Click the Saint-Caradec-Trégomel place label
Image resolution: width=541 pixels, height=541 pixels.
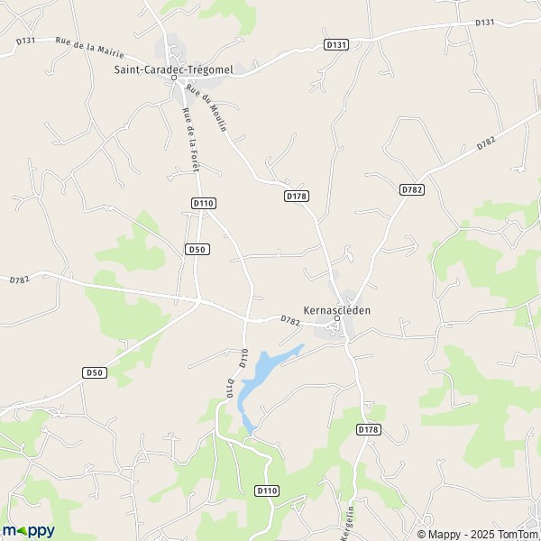(173, 69)
